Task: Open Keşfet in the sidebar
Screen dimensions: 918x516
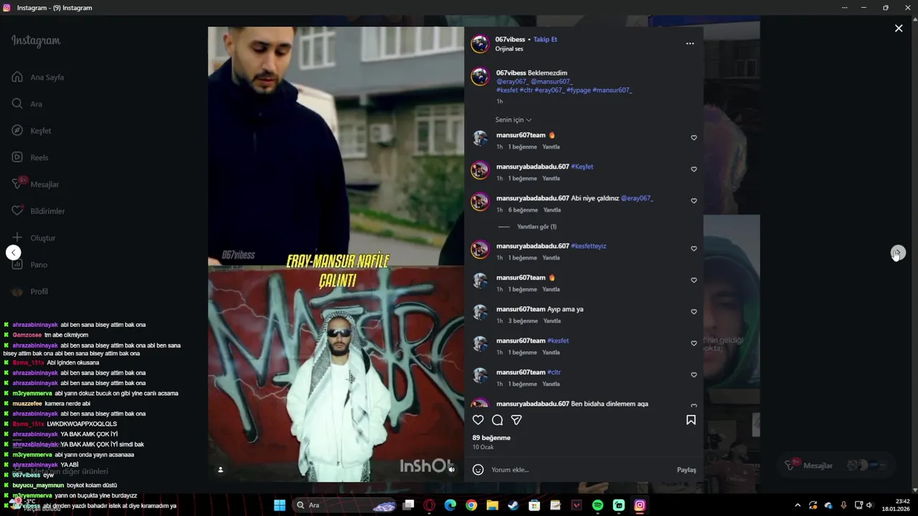Action: 32,130
